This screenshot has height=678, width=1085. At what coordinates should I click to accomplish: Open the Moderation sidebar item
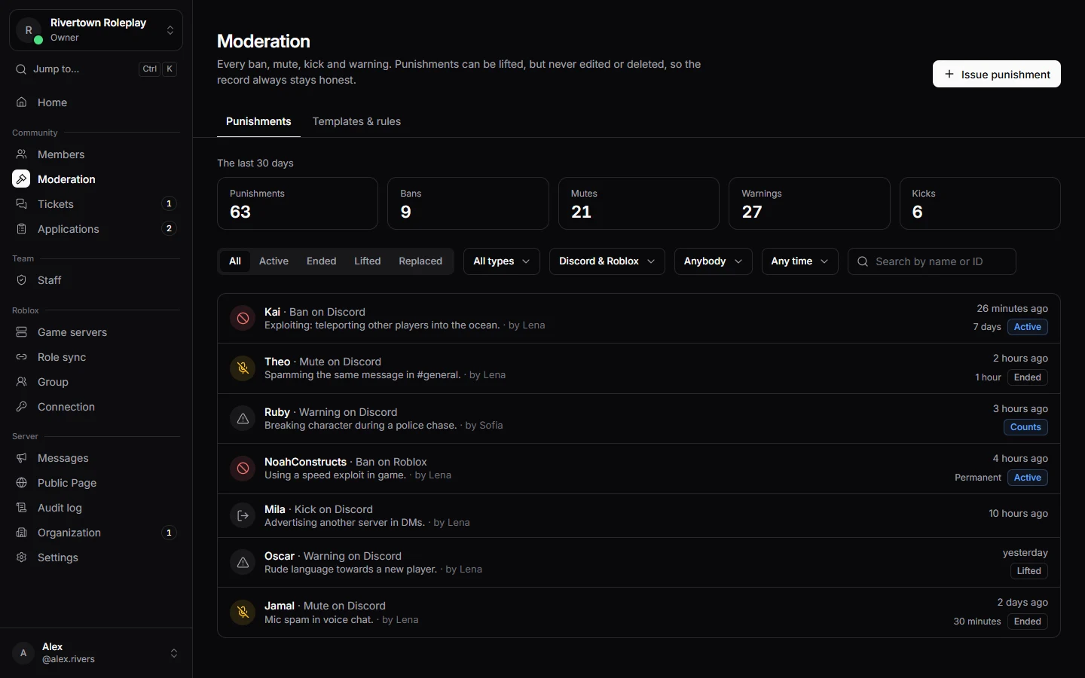point(96,179)
